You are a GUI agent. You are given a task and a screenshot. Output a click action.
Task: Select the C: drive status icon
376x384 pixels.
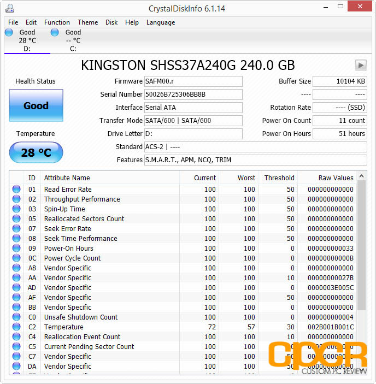click(x=55, y=32)
